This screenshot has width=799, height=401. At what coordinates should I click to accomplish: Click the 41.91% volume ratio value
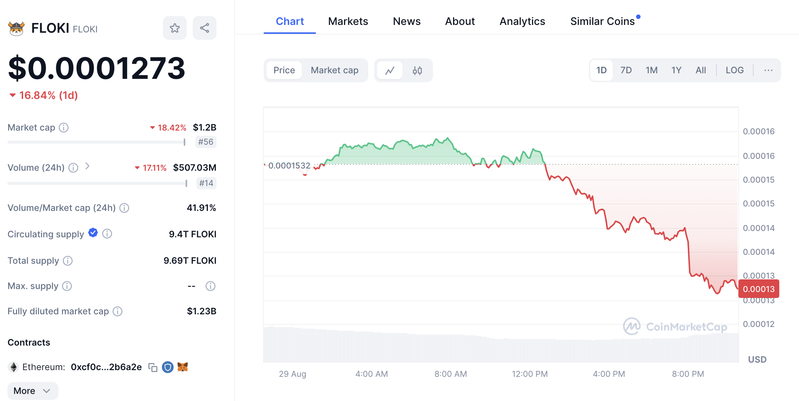(x=201, y=208)
